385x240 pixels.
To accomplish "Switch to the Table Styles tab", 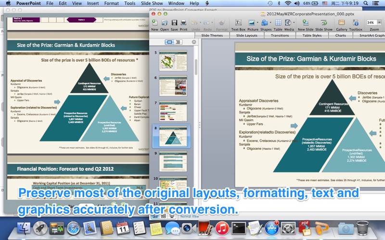I will 312,35.
